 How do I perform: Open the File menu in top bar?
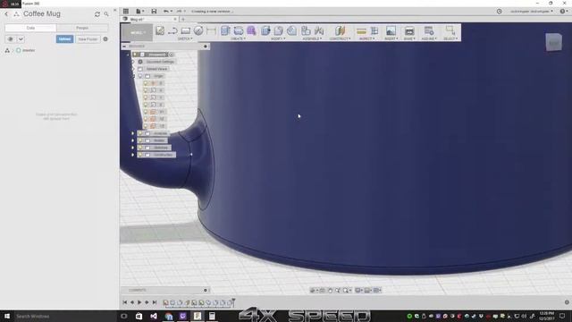click(139, 12)
